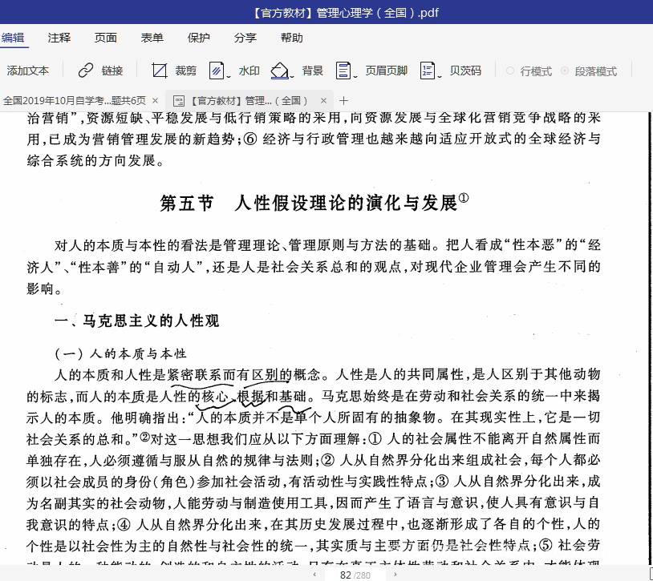Image resolution: width=653 pixels, height=581 pixels.
Task: Open the 编辑 (Edit) menu tab
Action: (x=13, y=38)
